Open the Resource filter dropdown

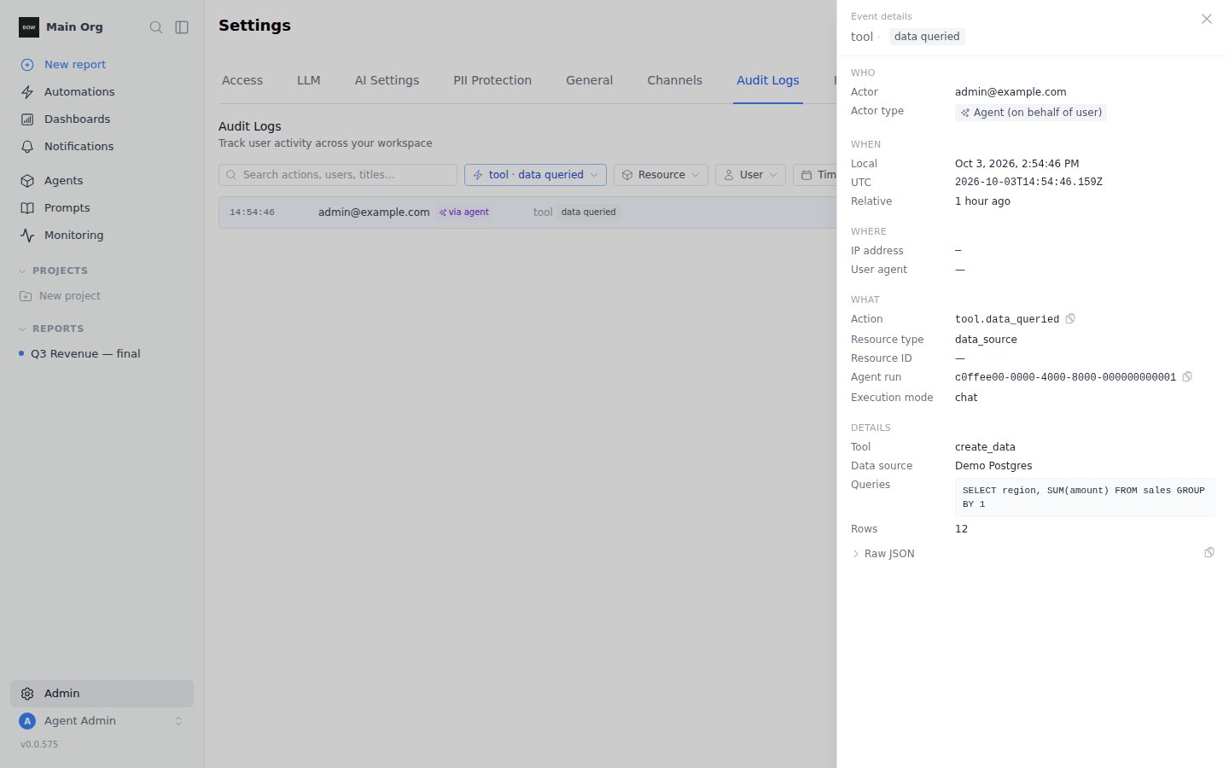tap(661, 175)
